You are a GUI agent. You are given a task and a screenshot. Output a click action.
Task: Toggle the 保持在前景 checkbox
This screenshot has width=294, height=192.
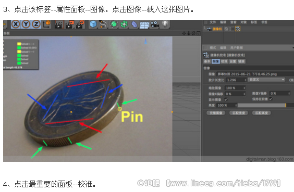click(x=271, y=99)
